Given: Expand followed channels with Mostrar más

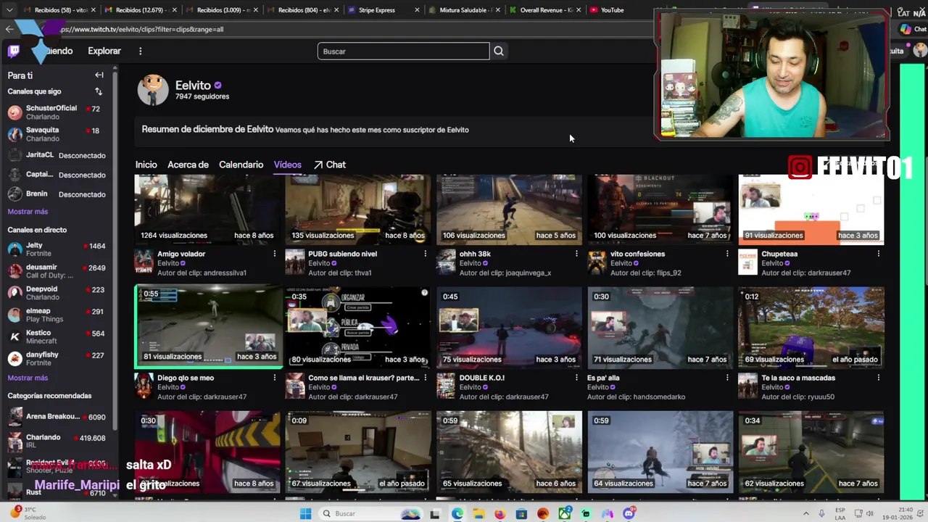Looking at the screenshot, I should (28, 212).
